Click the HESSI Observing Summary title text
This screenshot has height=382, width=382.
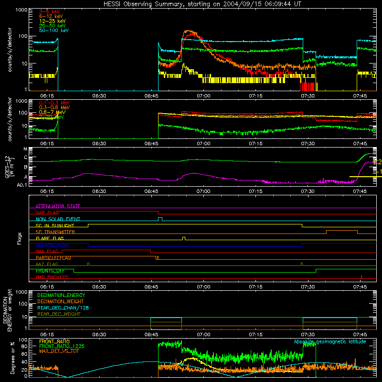[x=202, y=4]
